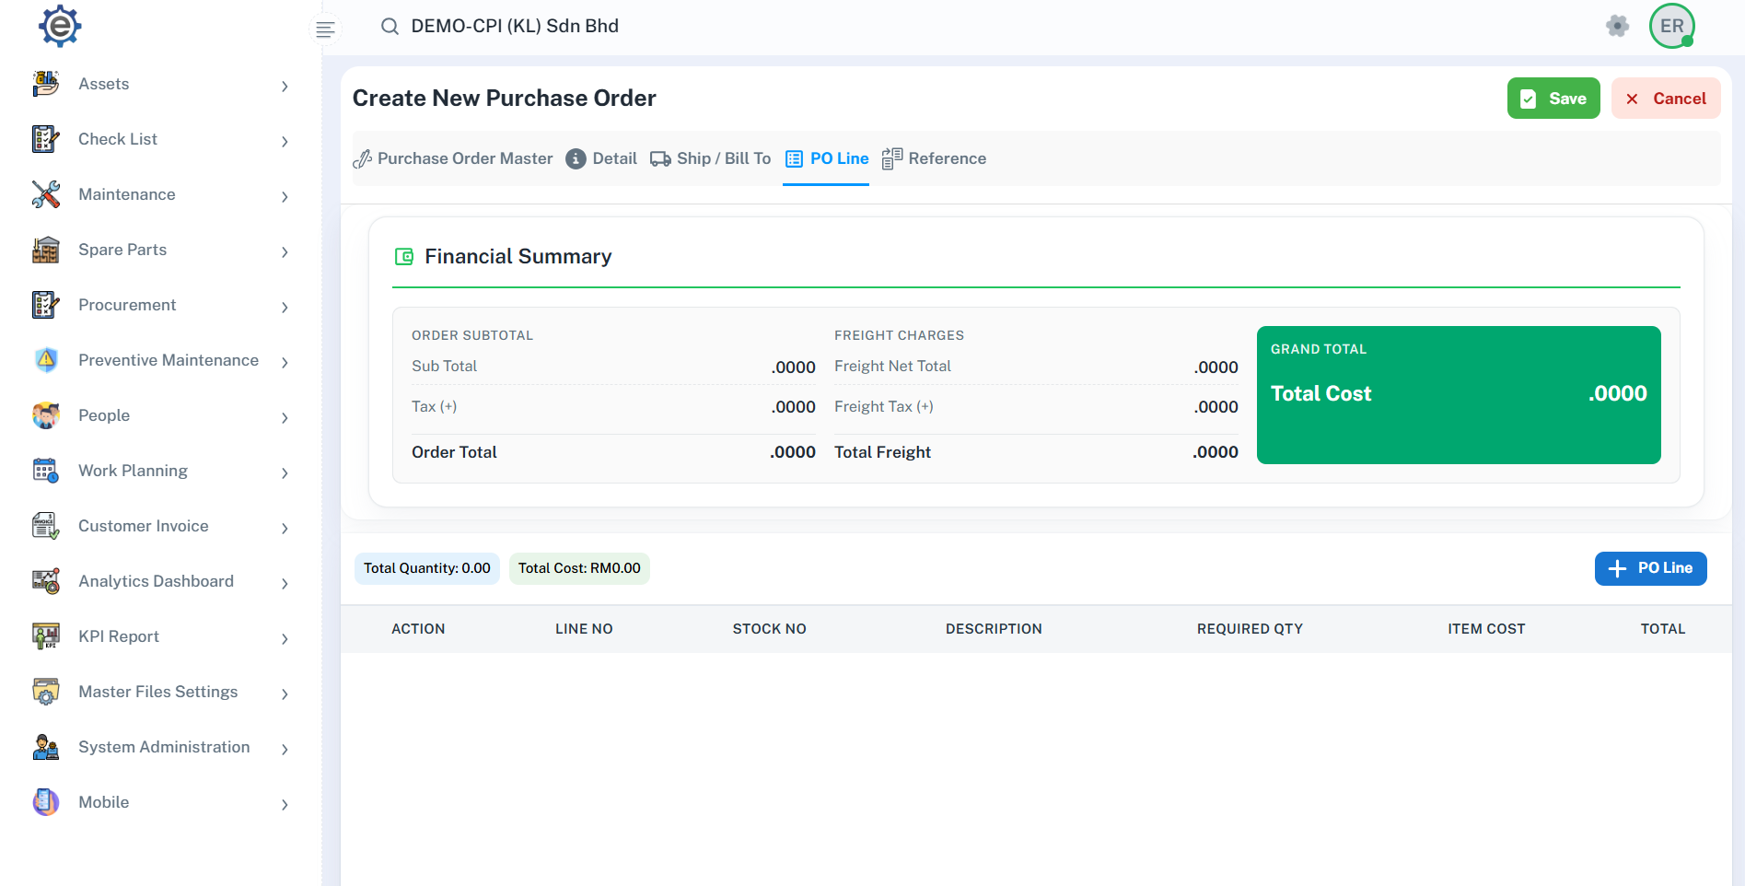Cancel the purchase order creation
Screen dimensions: 1745x886
1665,99
